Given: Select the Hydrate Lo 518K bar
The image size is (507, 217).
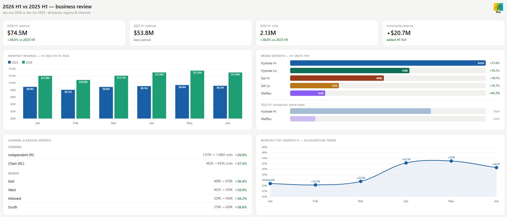Looking at the screenshot, I should point(350,71).
